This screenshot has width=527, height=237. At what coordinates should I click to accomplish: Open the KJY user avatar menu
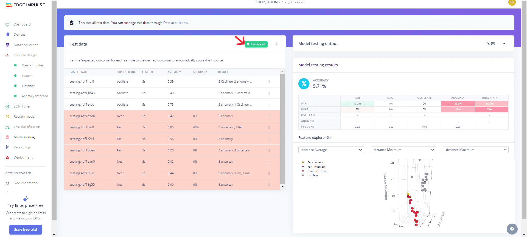pos(512,2)
